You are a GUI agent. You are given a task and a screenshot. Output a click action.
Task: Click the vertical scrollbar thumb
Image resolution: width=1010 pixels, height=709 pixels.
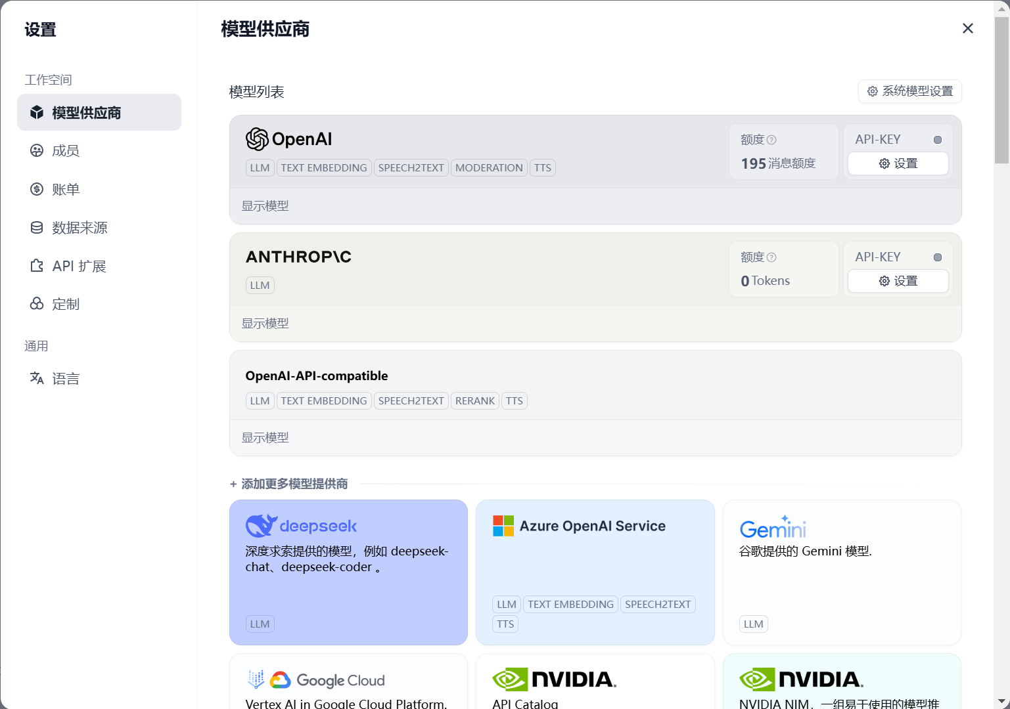pyautogui.click(x=1001, y=90)
